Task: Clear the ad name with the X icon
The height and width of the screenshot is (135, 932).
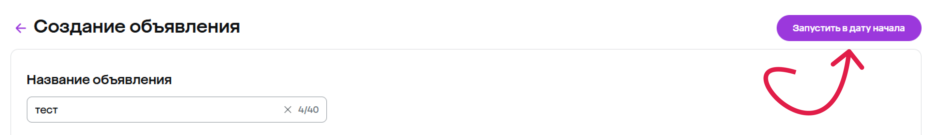Action: (x=287, y=110)
